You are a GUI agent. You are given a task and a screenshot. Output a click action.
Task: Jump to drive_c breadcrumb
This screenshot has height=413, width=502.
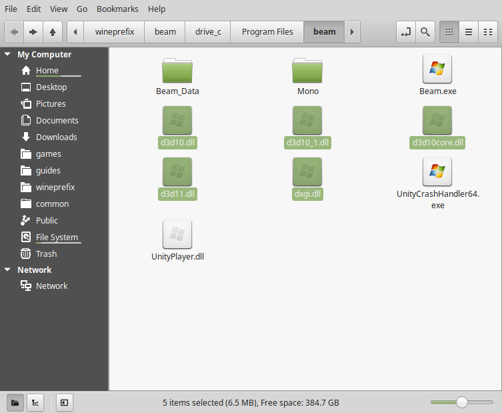208,32
